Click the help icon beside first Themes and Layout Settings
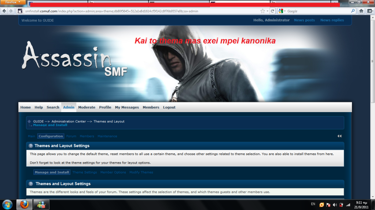 tap(30, 146)
